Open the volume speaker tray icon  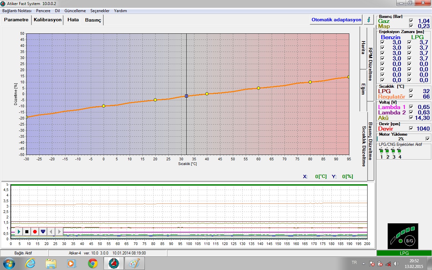click(396, 264)
